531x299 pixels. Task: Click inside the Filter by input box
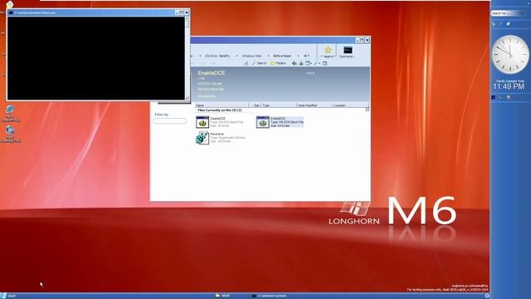169,120
